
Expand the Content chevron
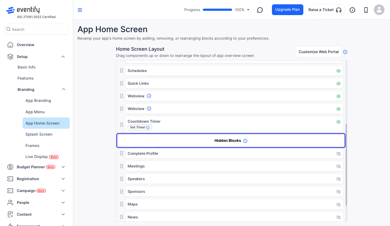63,214
